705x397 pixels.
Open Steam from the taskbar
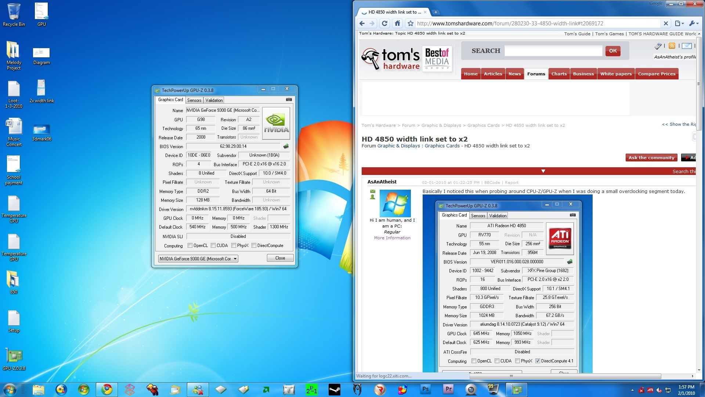point(335,389)
